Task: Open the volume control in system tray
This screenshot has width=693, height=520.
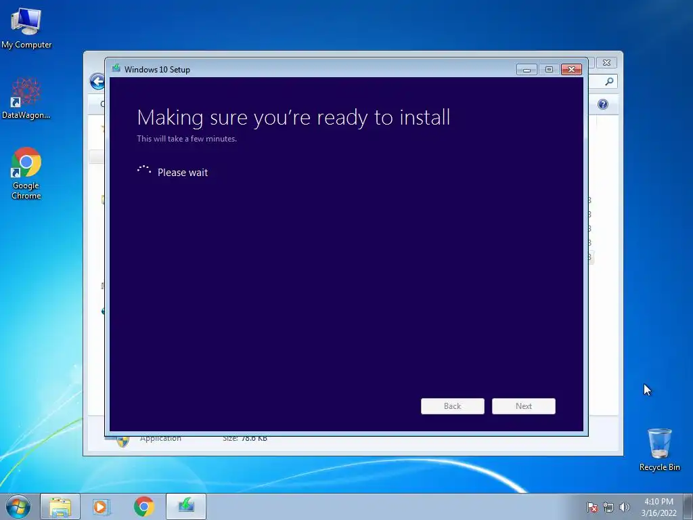Action: coord(624,507)
